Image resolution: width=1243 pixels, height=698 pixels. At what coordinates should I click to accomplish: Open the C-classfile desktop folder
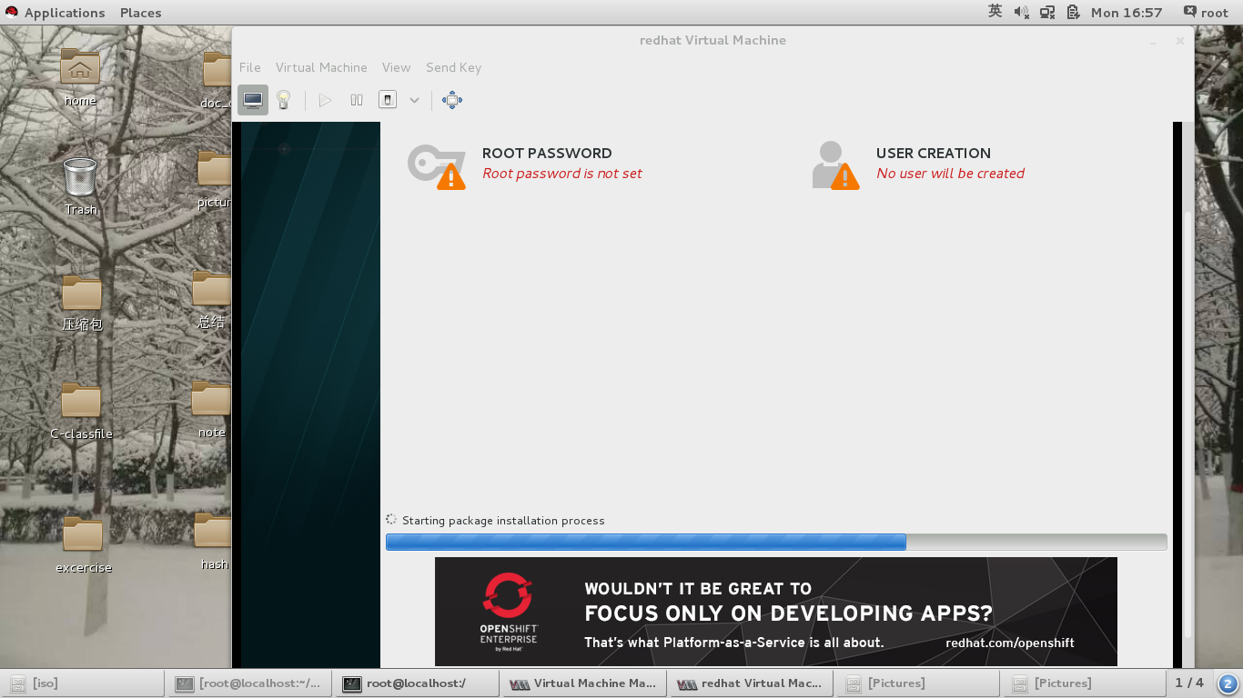click(x=81, y=411)
